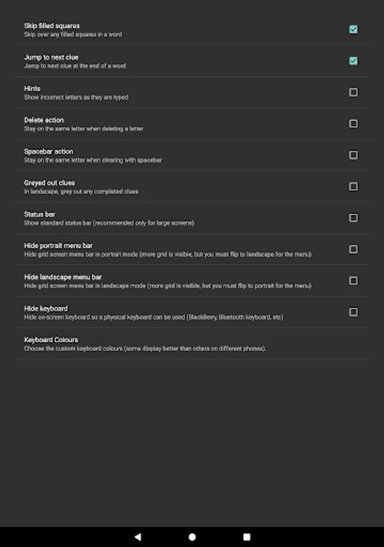The image size is (384, 547).
Task: Disable the Jump to next clue checkbox
Action: (x=353, y=61)
